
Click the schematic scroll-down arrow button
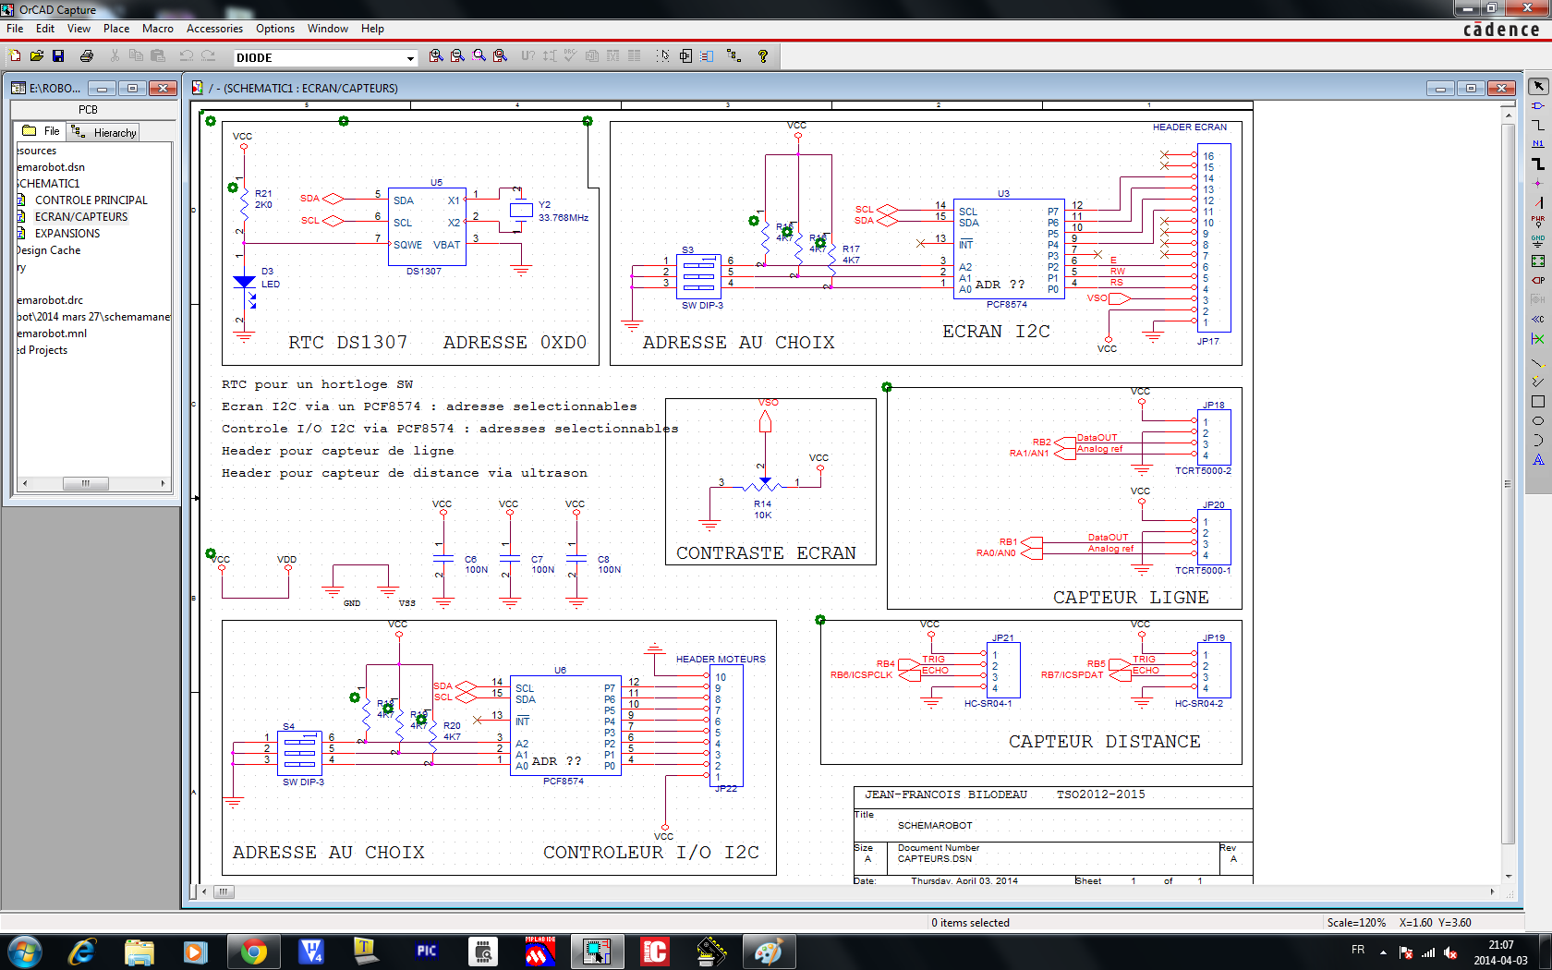pos(1508,876)
